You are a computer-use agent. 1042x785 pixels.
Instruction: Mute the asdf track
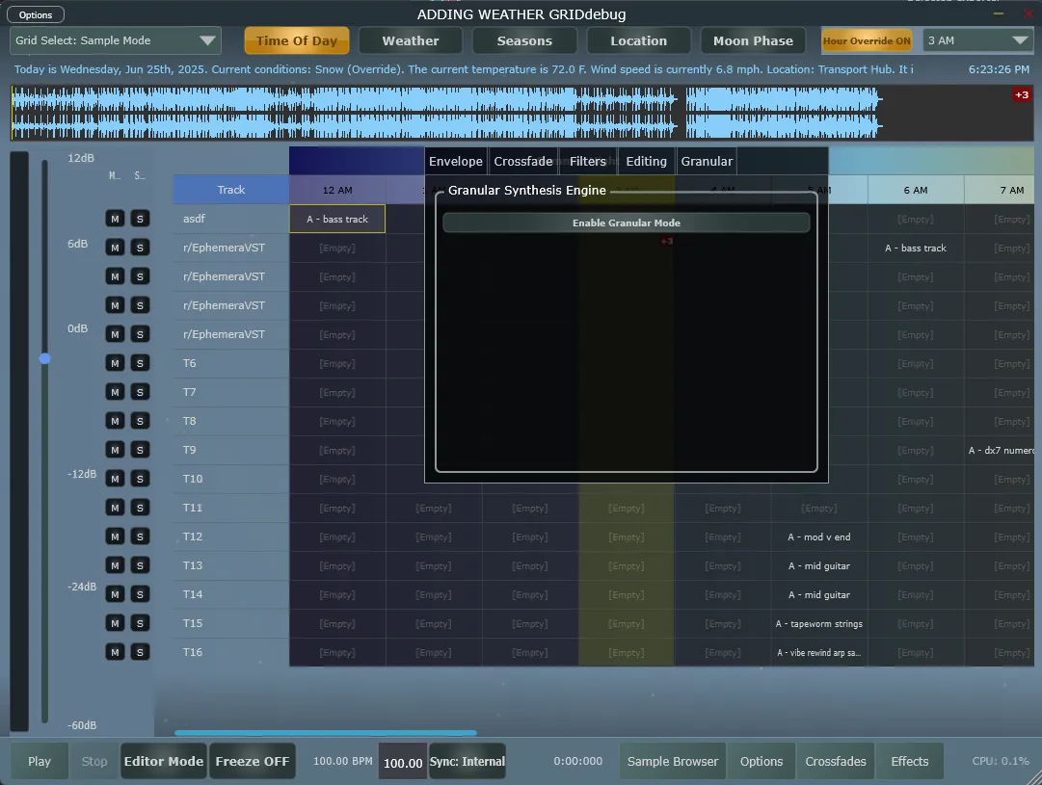tap(115, 219)
